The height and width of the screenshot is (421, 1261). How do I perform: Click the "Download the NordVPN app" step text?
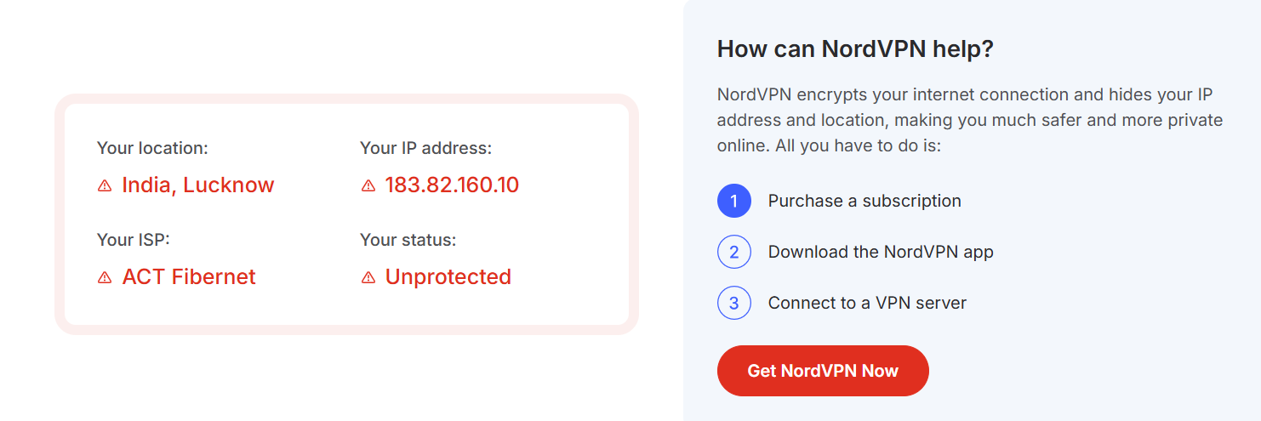pos(881,253)
